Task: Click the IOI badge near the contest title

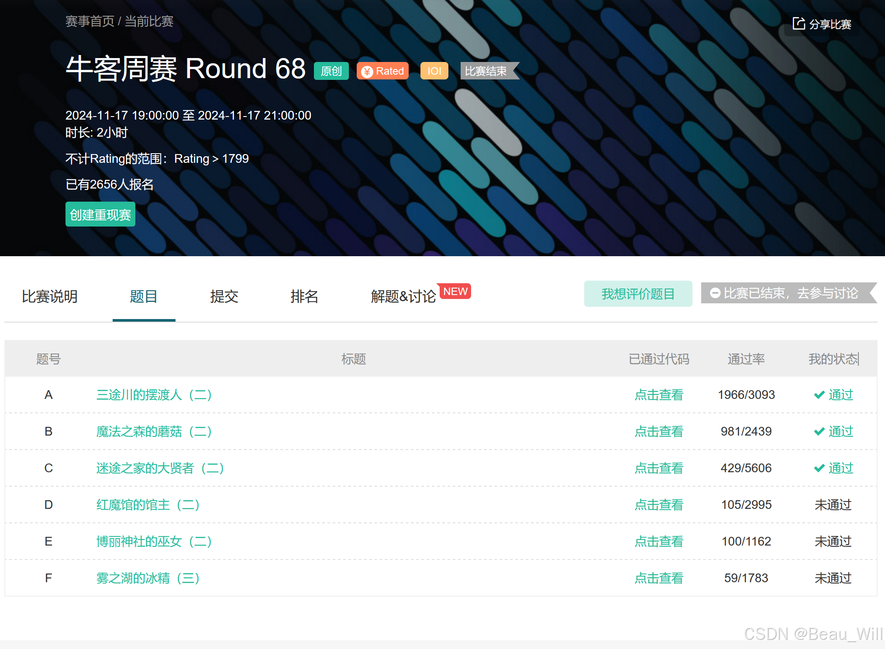Action: [434, 70]
